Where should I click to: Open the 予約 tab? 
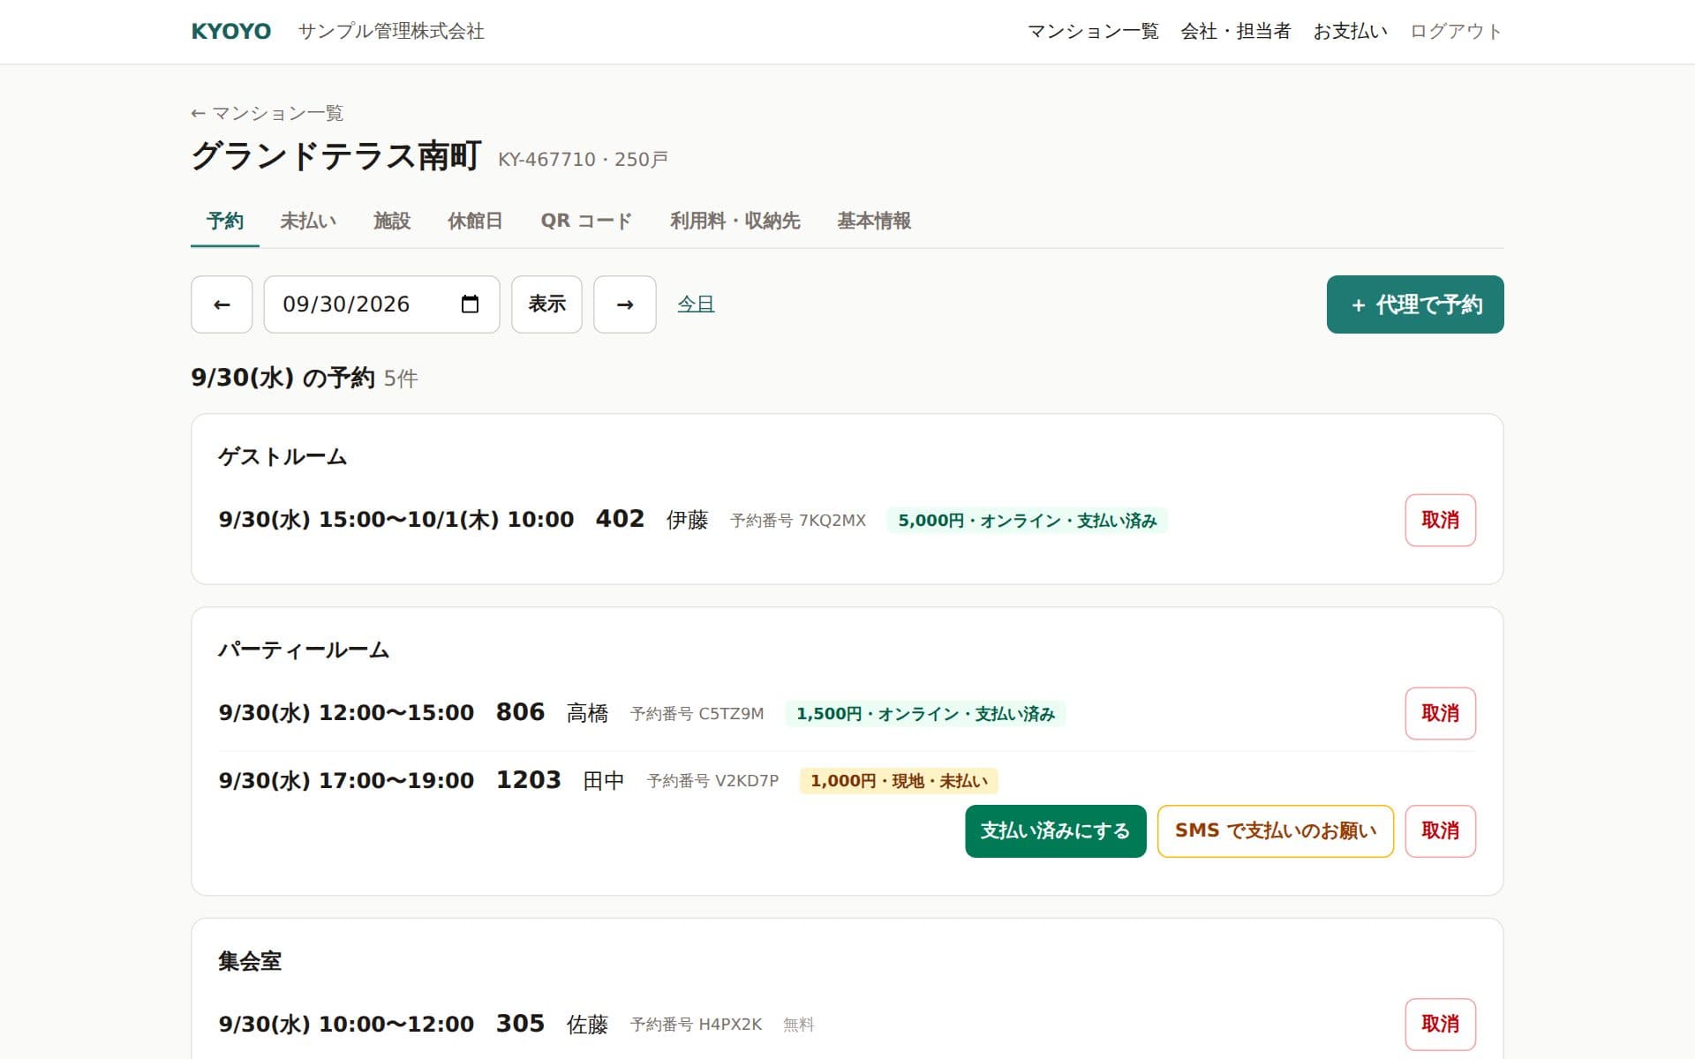click(x=225, y=221)
